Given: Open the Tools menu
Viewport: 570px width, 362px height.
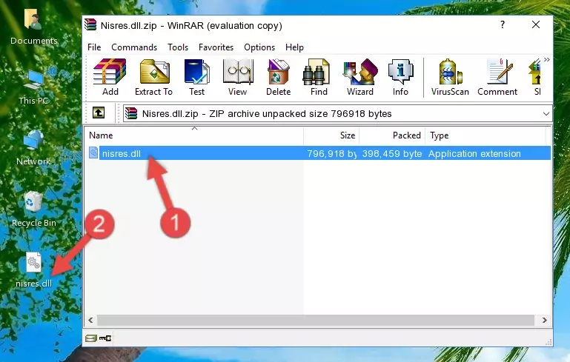Looking at the screenshot, I should pyautogui.click(x=178, y=47).
